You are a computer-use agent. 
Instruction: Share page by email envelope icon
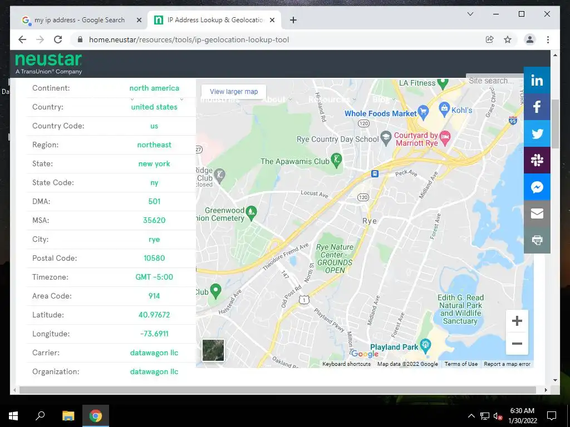tap(537, 213)
